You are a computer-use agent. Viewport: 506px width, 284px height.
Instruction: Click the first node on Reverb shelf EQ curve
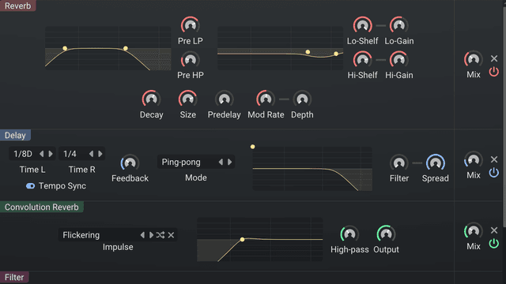click(x=308, y=52)
